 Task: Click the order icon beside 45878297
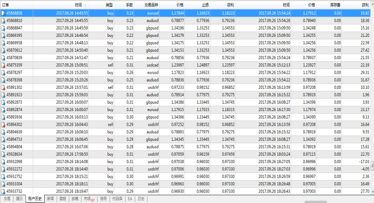pos(3,73)
